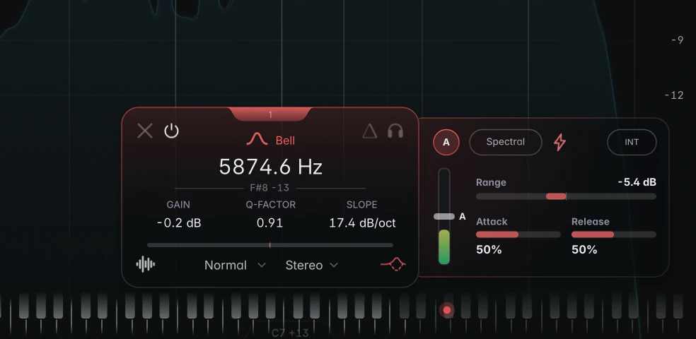Click the INT sidechain button

pyautogui.click(x=632, y=142)
